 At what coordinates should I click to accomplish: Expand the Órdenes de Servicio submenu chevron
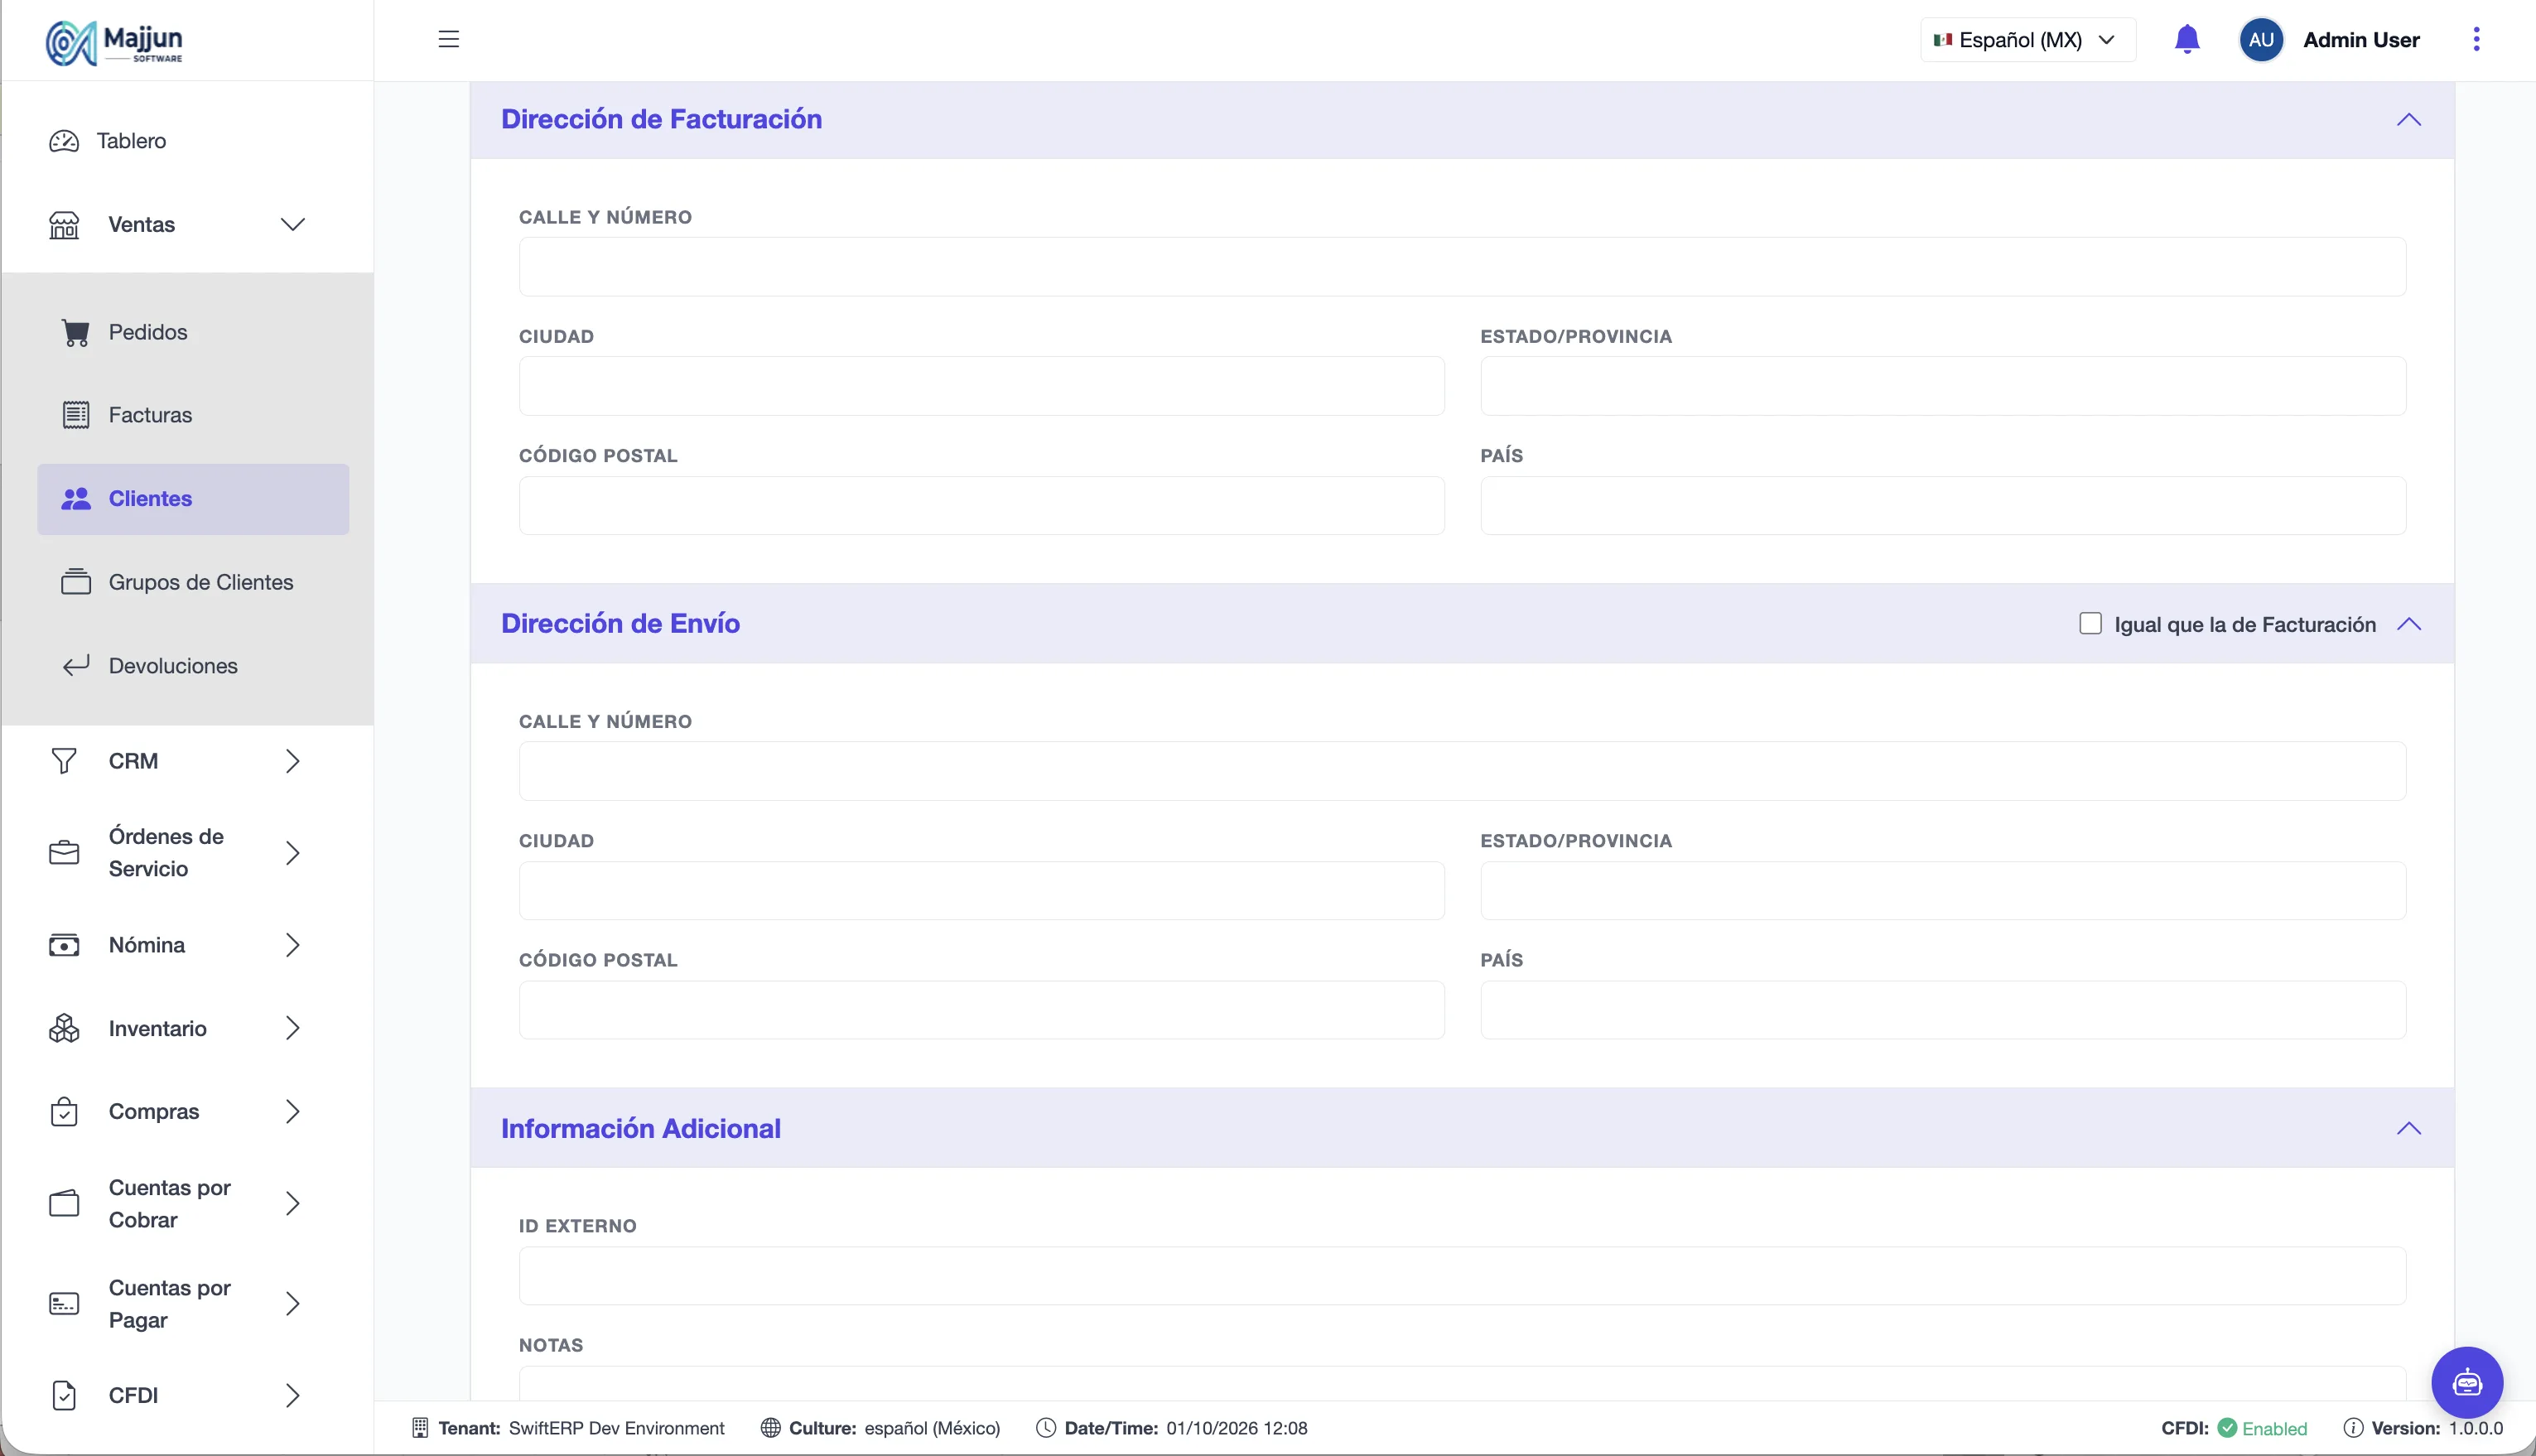point(292,853)
